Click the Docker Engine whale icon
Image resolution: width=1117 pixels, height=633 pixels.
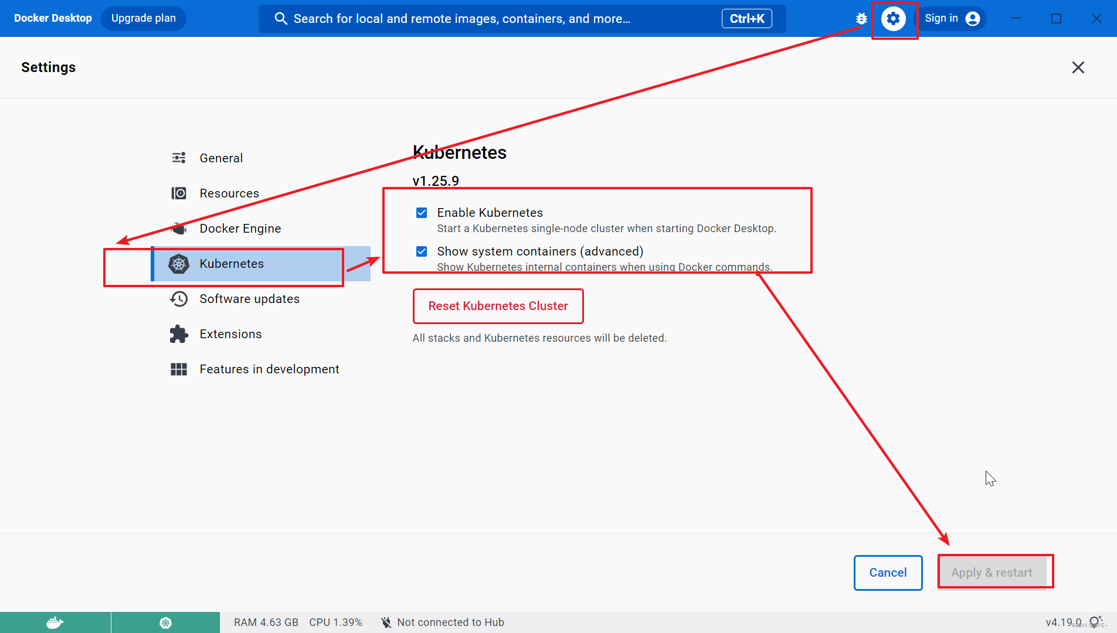pos(179,228)
